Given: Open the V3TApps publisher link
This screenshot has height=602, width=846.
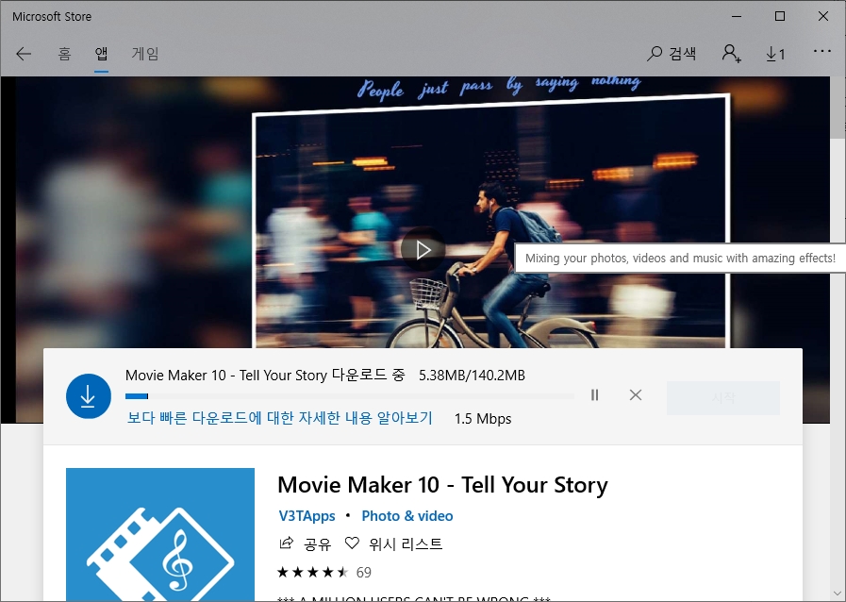Looking at the screenshot, I should (307, 516).
